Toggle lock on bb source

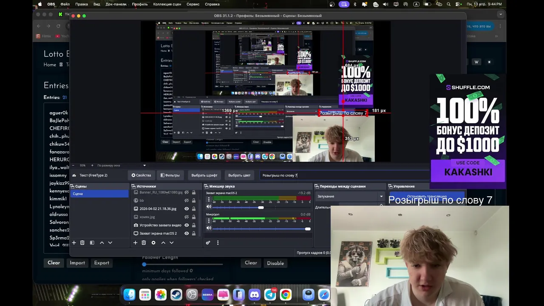pos(194,201)
